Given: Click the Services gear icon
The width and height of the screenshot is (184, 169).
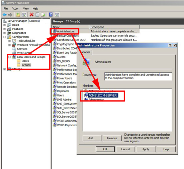Looking at the screenshot, I should click(14, 49).
